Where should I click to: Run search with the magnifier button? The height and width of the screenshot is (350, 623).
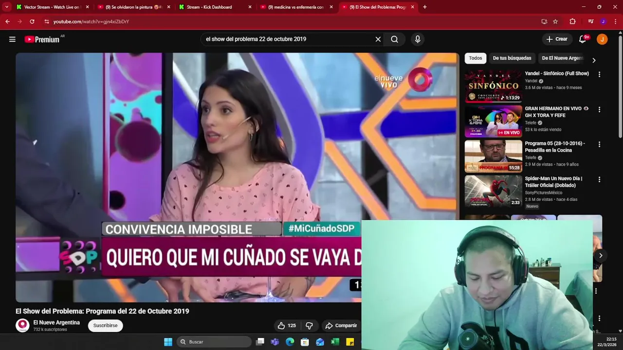(x=394, y=39)
